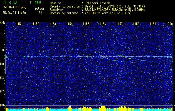The width and height of the screenshot is (175, 111).
Task: Click the Observer field label
Action: [56, 3]
